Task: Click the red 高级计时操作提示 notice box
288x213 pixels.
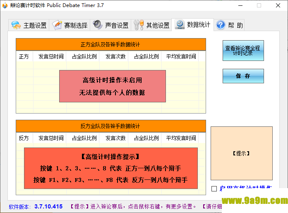Action: (110, 168)
